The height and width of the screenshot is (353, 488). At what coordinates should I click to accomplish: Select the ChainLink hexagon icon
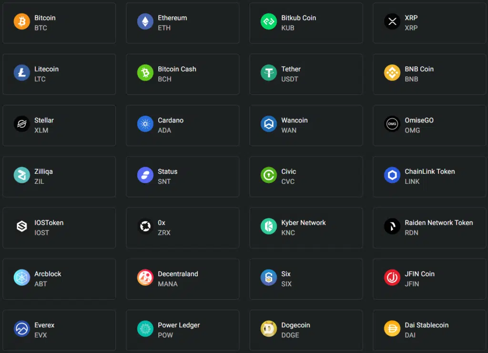pos(392,175)
